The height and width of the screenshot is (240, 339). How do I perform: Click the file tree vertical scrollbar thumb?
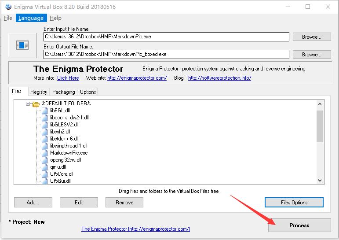(x=320, y=126)
